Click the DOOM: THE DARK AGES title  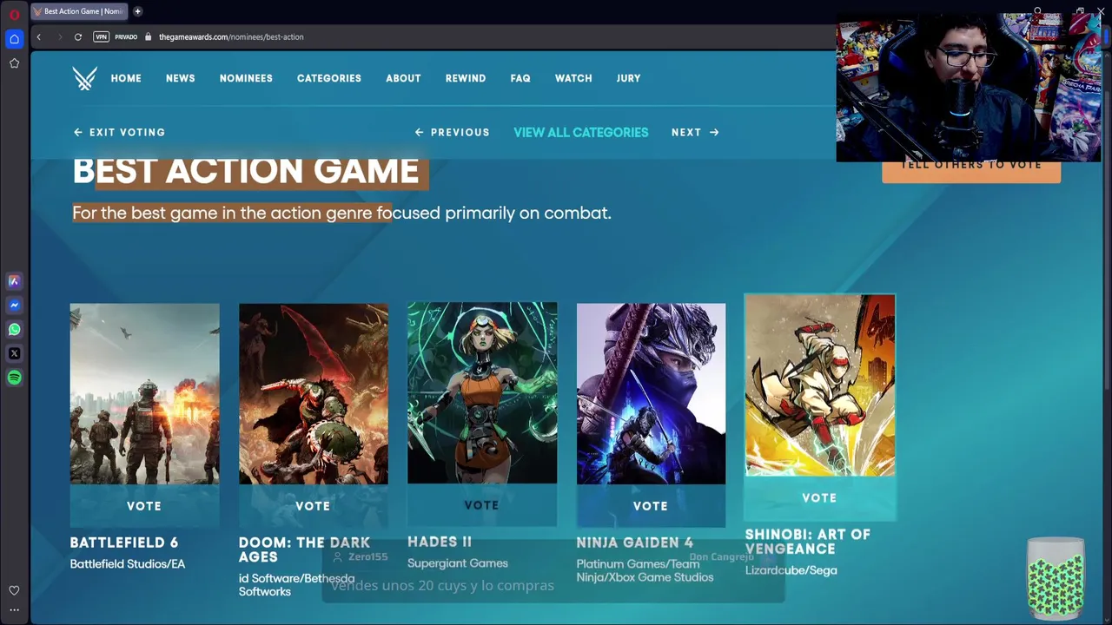(x=304, y=549)
